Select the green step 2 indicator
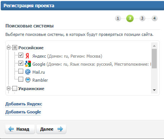The height and width of the screenshot is (139, 164). click(x=130, y=18)
